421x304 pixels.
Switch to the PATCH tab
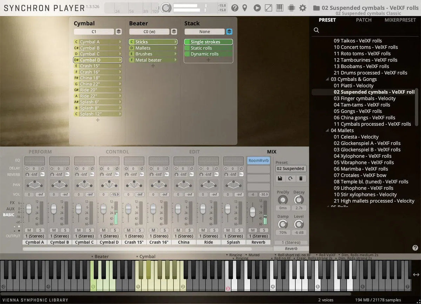click(363, 20)
